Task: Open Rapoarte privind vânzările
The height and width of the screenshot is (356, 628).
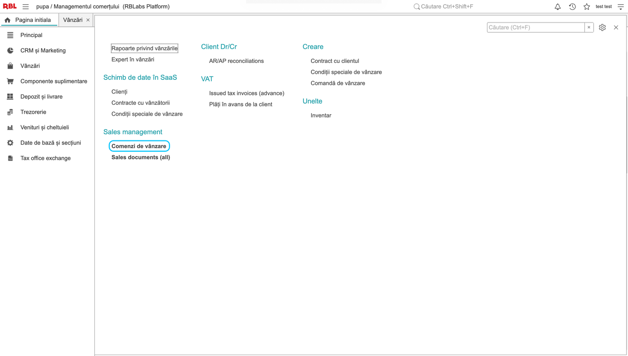Action: click(x=145, y=48)
